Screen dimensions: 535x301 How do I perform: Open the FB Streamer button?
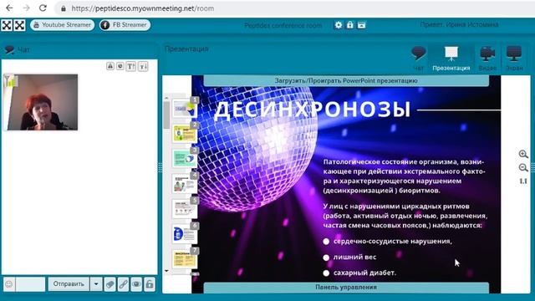point(125,25)
